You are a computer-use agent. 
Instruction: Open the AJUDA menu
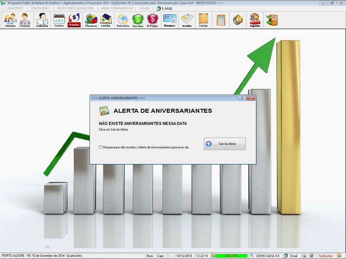point(144,8)
